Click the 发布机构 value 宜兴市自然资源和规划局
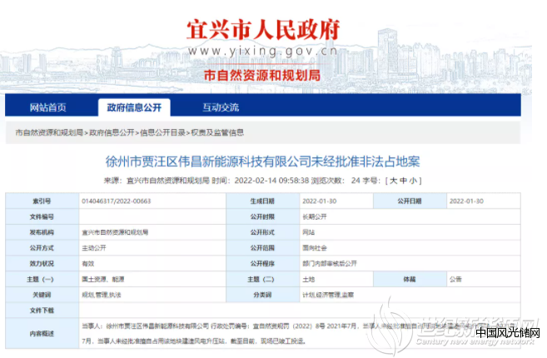 pos(115,232)
